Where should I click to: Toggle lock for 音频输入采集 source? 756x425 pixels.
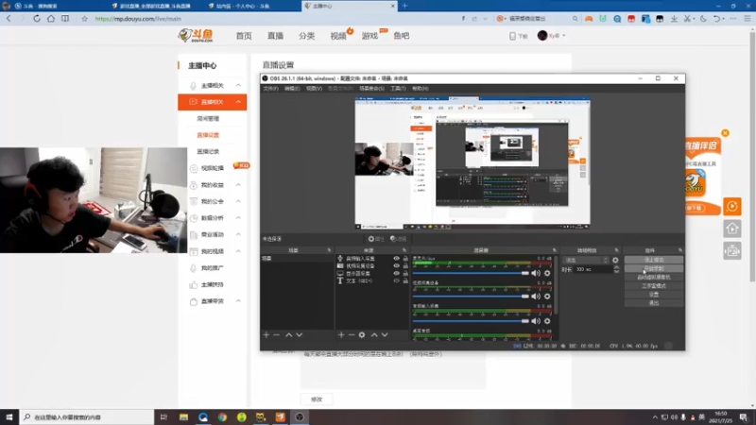(x=405, y=259)
